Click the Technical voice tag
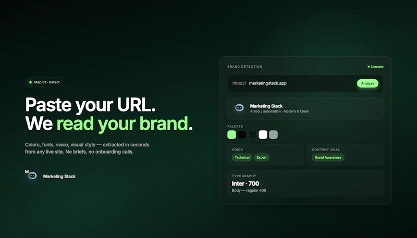The height and width of the screenshot is (238, 417). (242, 157)
